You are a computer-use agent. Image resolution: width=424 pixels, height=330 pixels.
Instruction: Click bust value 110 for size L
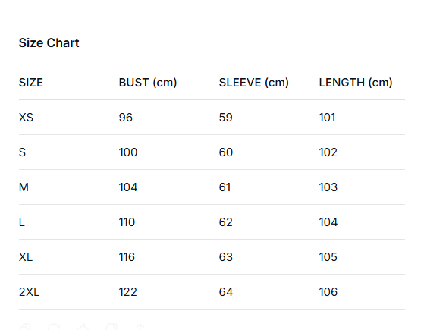point(127,222)
